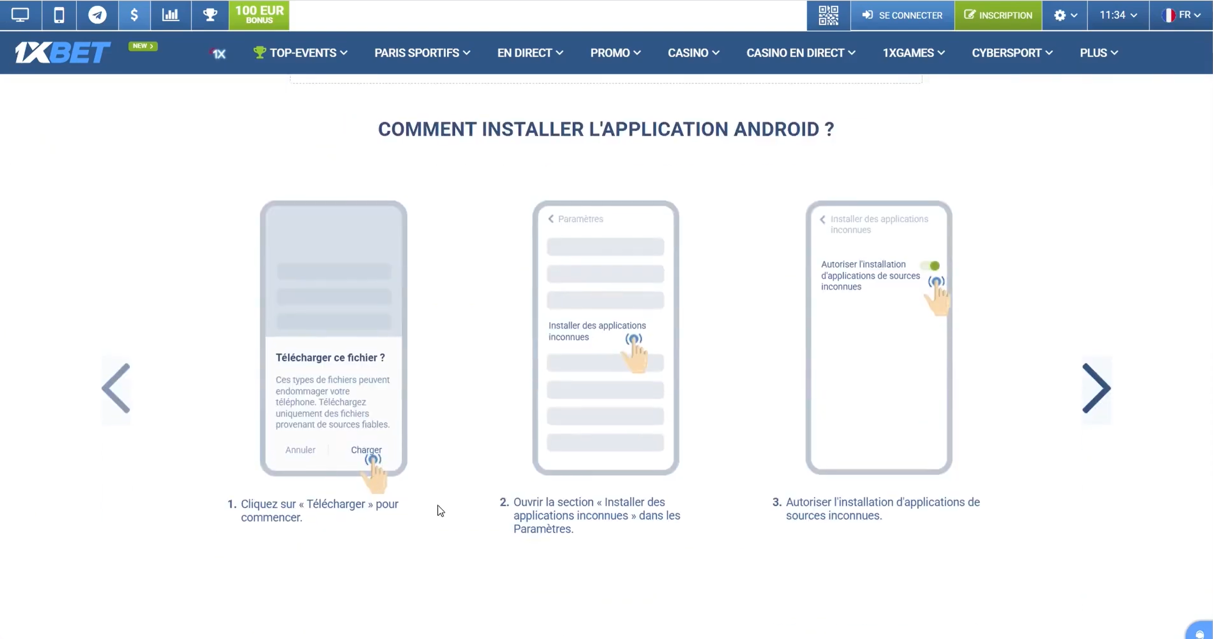Toggle the unknown sources switch in illustration

(931, 266)
